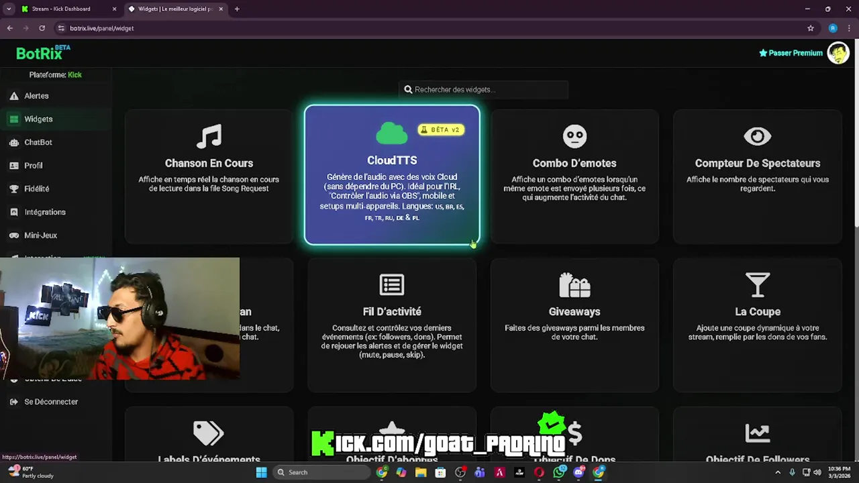The width and height of the screenshot is (859, 483).
Task: Open the Combo D'emotes widget
Action: pyautogui.click(x=574, y=176)
